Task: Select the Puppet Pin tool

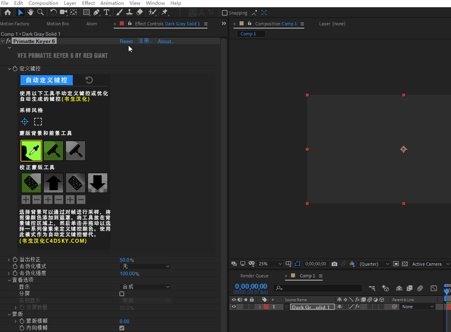Action: coord(165,12)
